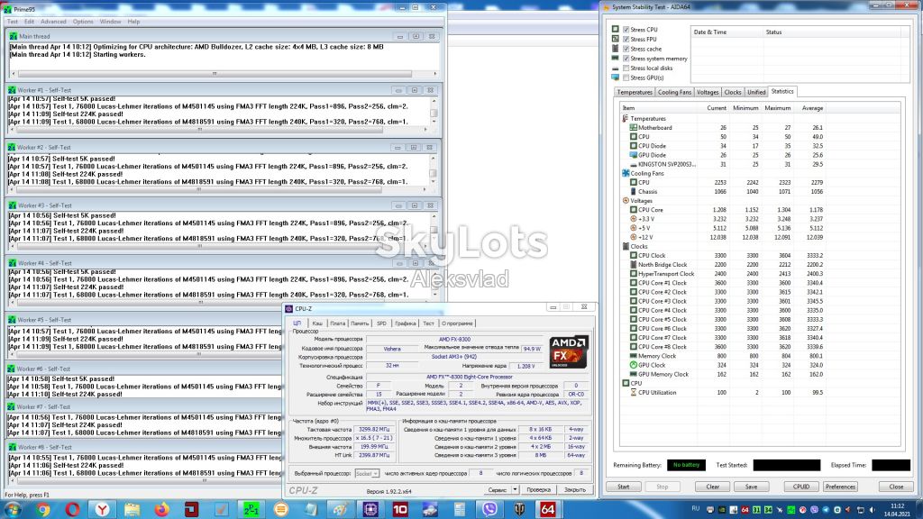923x519 pixels.
Task: Open World of Tanks taskbar icon
Action: [519, 509]
